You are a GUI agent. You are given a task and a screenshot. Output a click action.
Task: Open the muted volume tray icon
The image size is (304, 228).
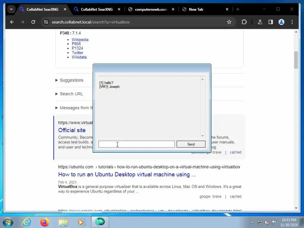(x=267, y=223)
